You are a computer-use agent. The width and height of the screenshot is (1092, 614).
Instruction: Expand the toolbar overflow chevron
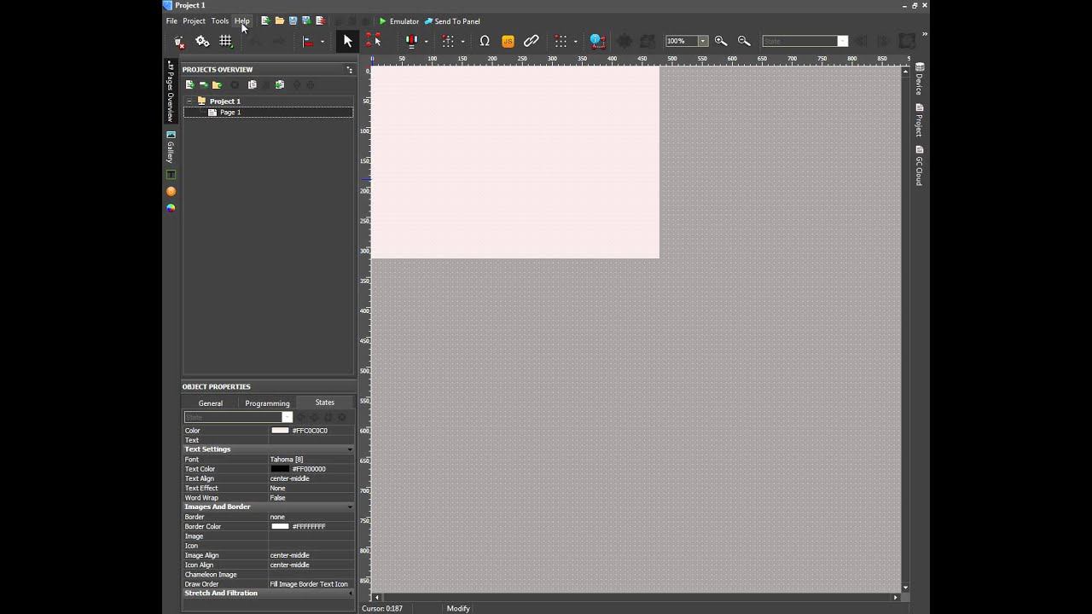(x=924, y=35)
